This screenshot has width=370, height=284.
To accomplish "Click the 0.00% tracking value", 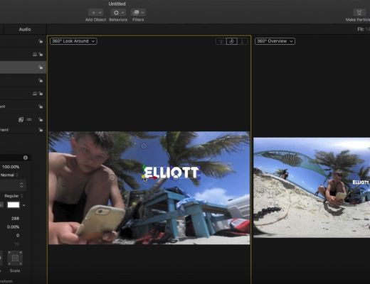I will pyautogui.click(x=13, y=227).
